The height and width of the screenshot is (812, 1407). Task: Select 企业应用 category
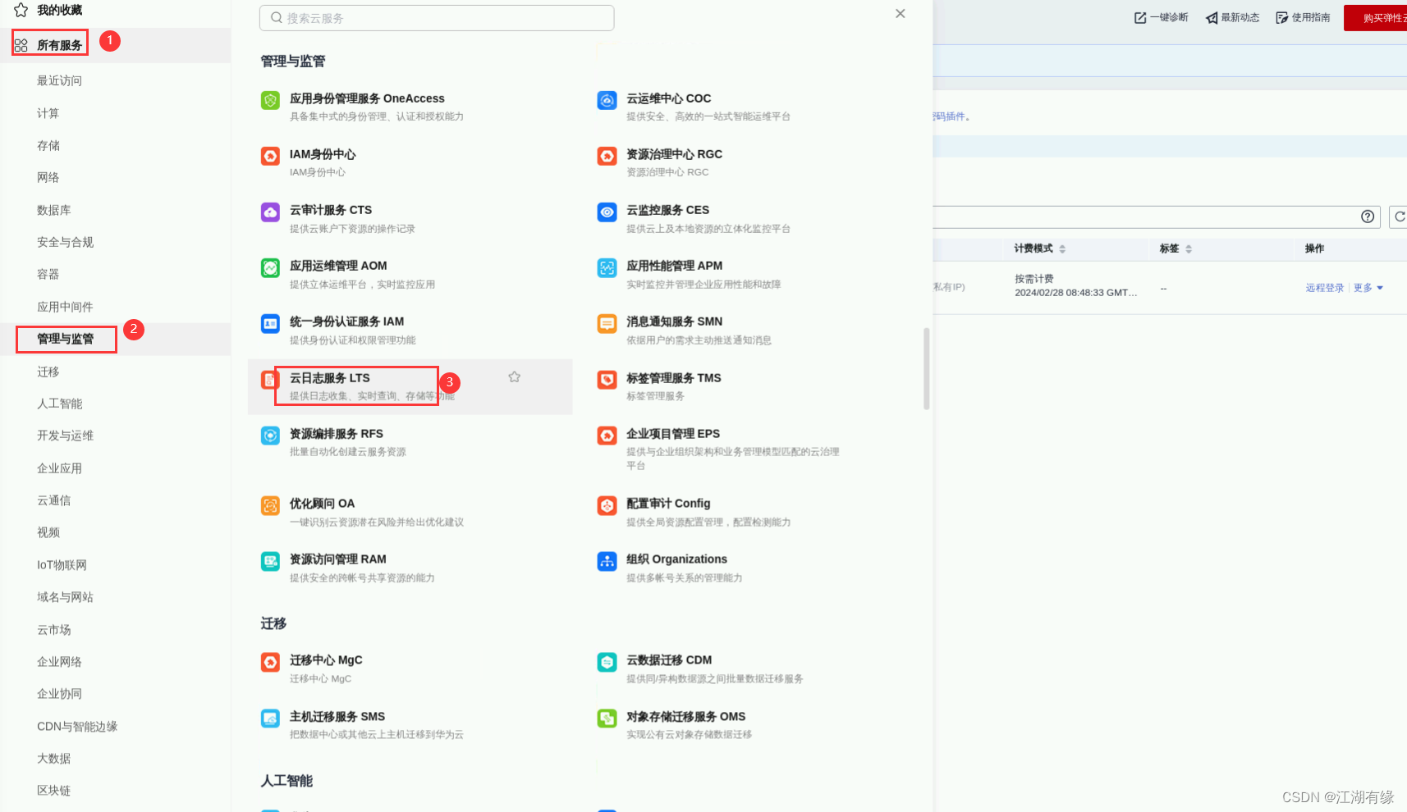(x=59, y=468)
